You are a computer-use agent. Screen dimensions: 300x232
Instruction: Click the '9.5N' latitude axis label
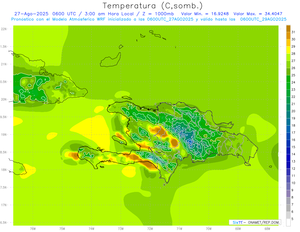4,117
